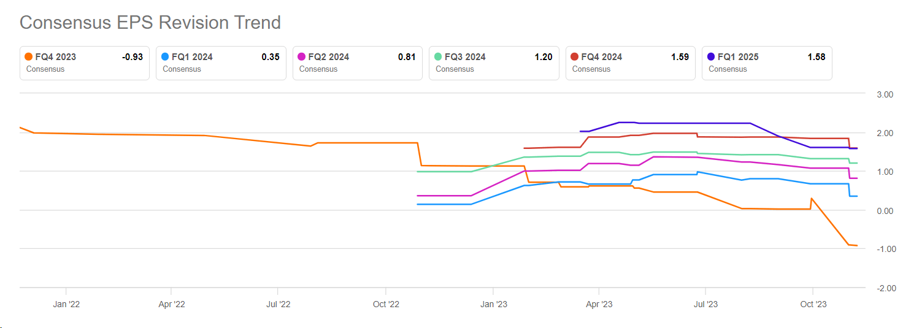Toggle the FQ2 2024 consensus series card
The image size is (903, 328).
pyautogui.click(x=358, y=63)
